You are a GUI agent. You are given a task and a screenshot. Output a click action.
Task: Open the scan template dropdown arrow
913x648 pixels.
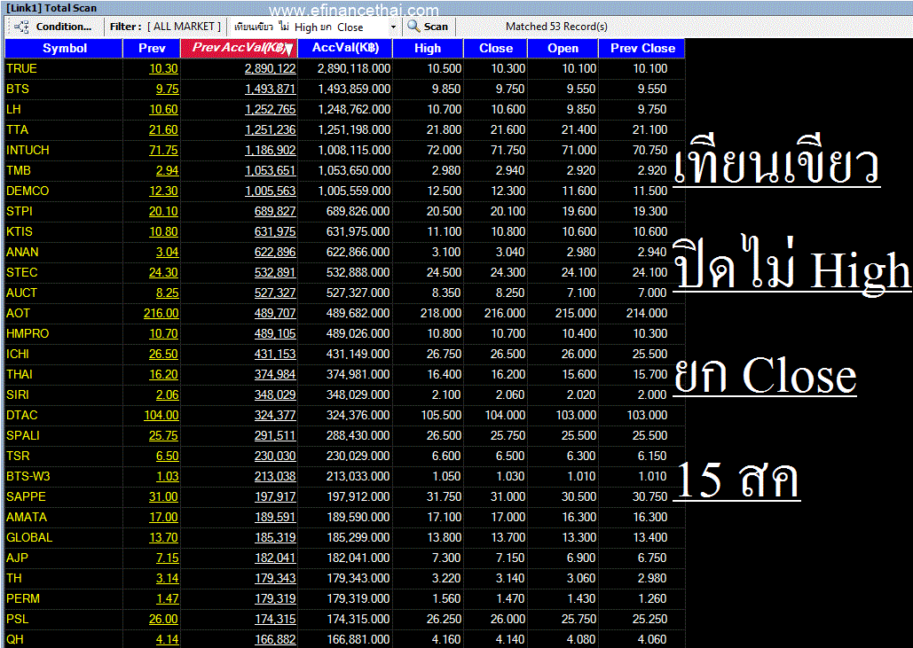click(x=393, y=27)
